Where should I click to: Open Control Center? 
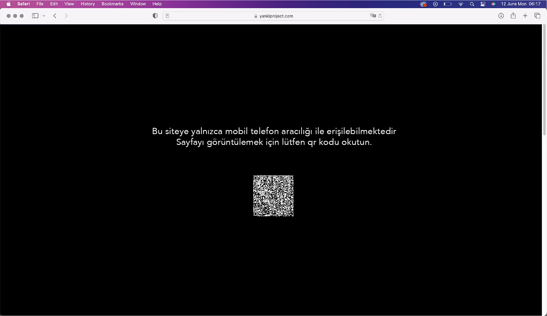coord(483,4)
